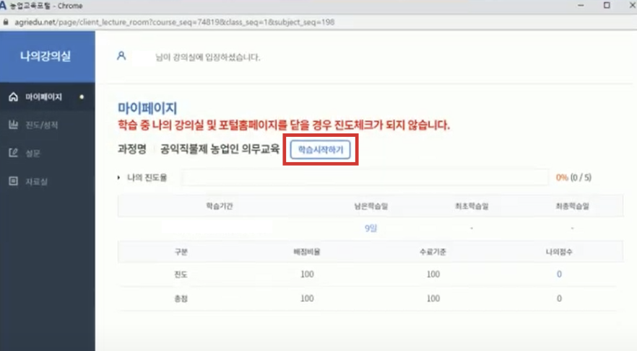The width and height of the screenshot is (637, 351).
Task: Click the 최초학습일 column header
Action: (x=472, y=206)
